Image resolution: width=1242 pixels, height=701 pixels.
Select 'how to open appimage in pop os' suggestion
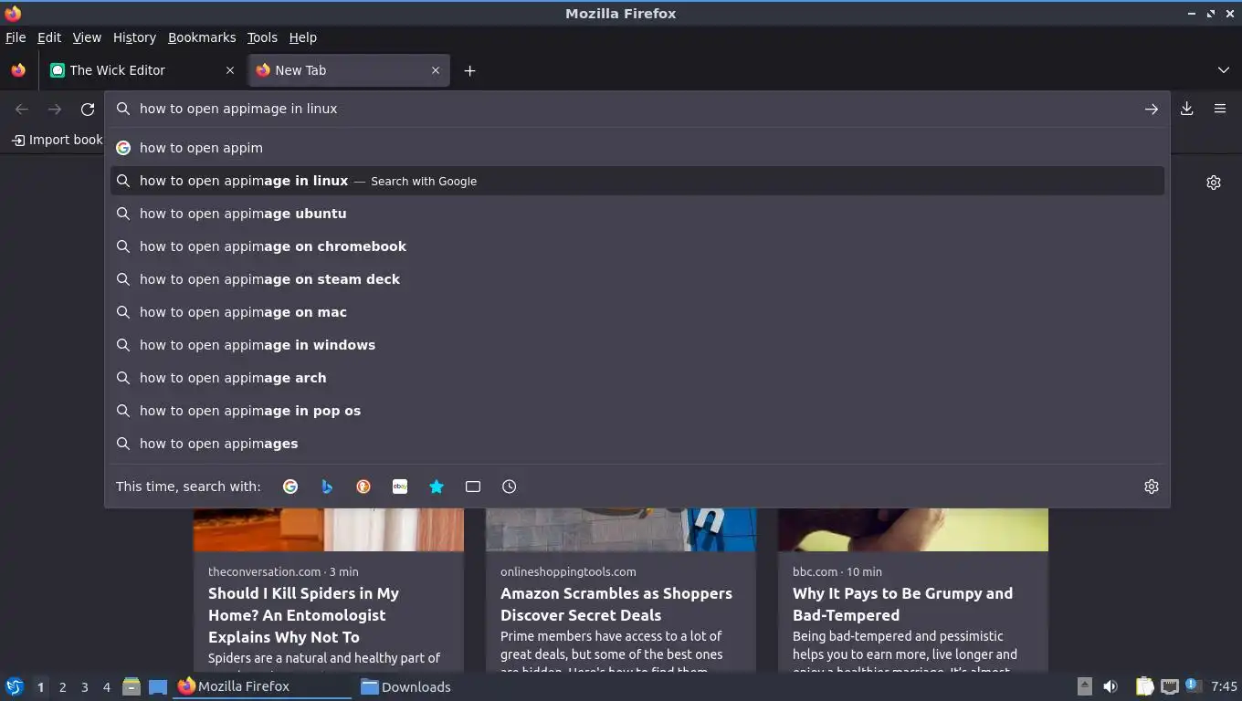[637, 411]
